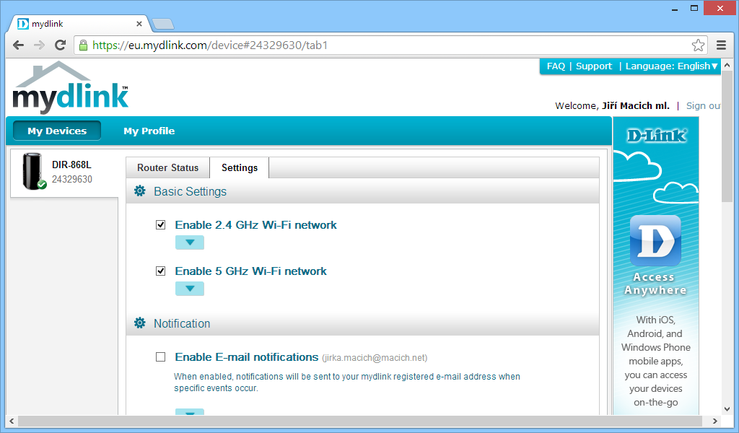Screen dimensions: 739x433
Task: Open the My Profile menu tab
Action: click(149, 131)
